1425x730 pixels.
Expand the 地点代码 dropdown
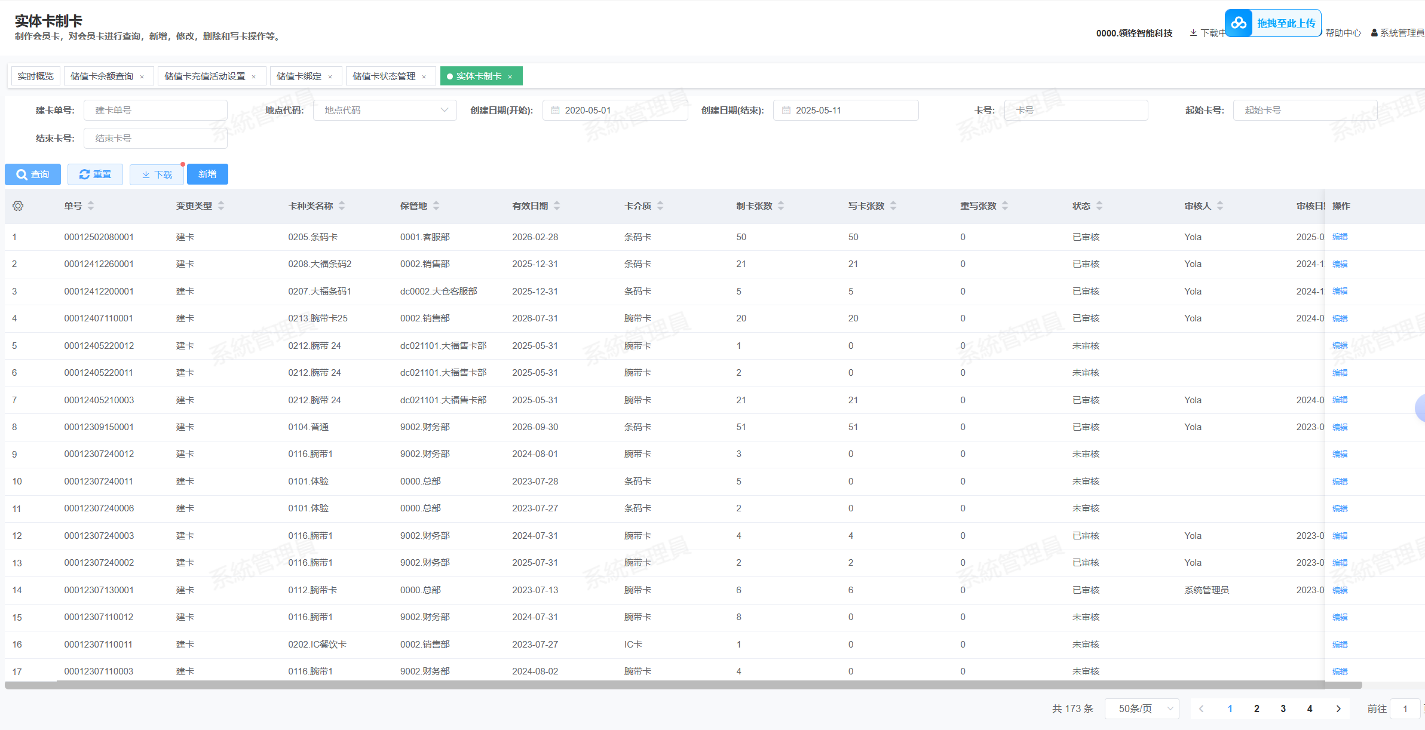pos(385,111)
